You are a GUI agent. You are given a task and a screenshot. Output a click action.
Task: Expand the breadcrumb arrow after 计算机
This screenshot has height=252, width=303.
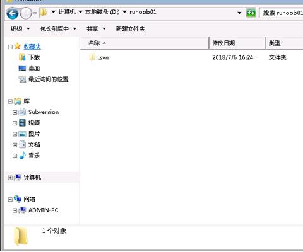tap(80, 12)
